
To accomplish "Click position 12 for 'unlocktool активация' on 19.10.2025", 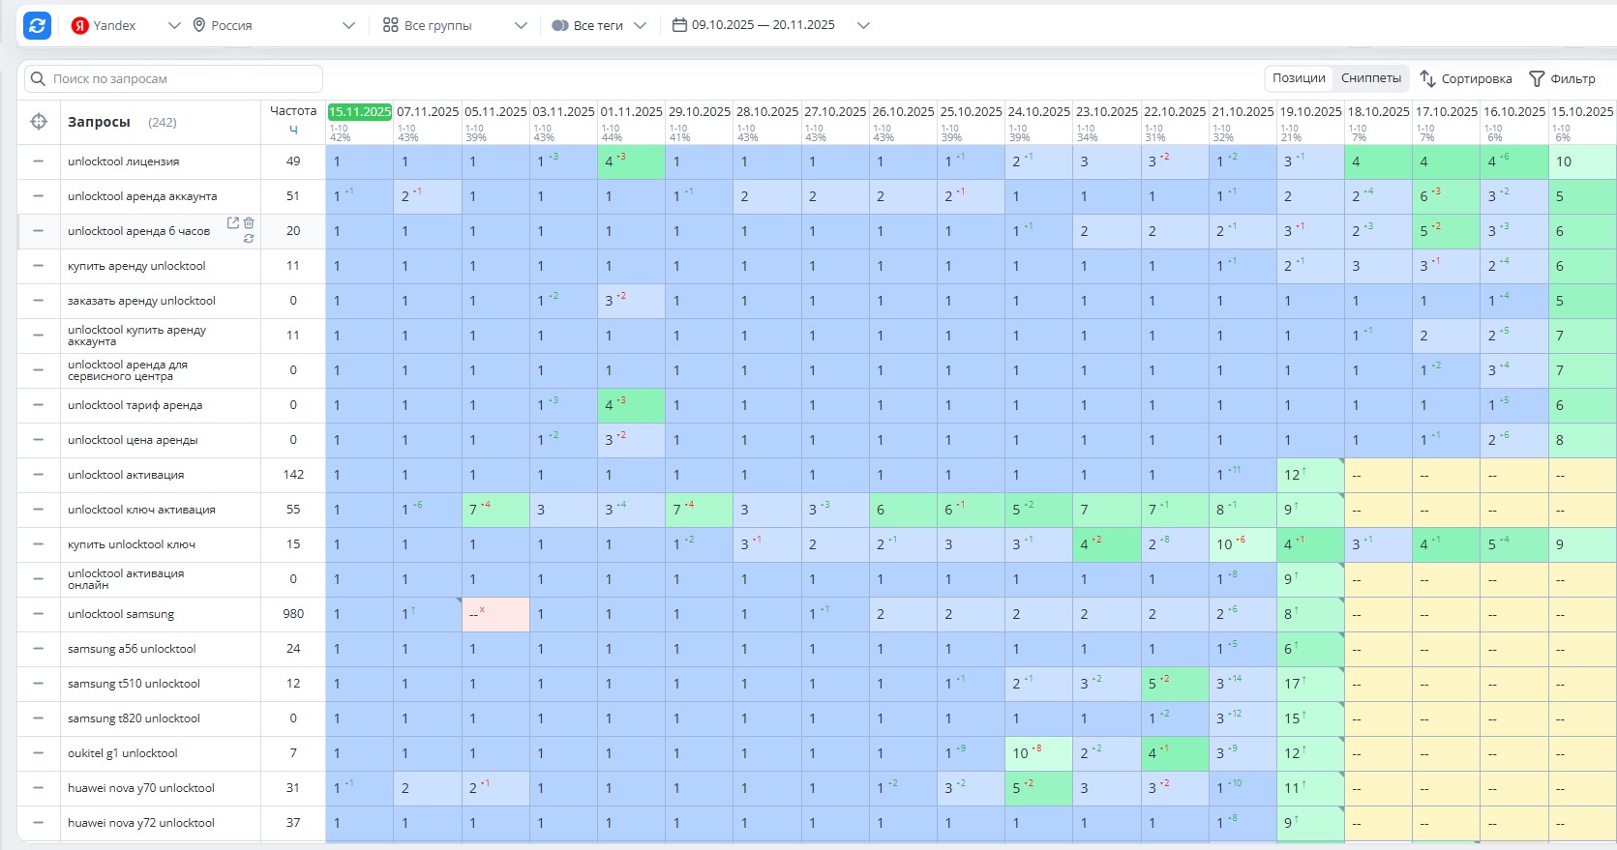I will coord(1310,475).
